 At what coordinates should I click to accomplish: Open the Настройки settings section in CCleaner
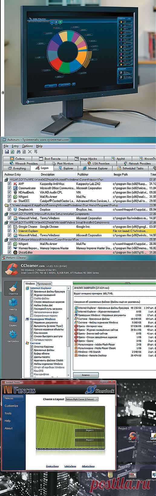click(13, 336)
